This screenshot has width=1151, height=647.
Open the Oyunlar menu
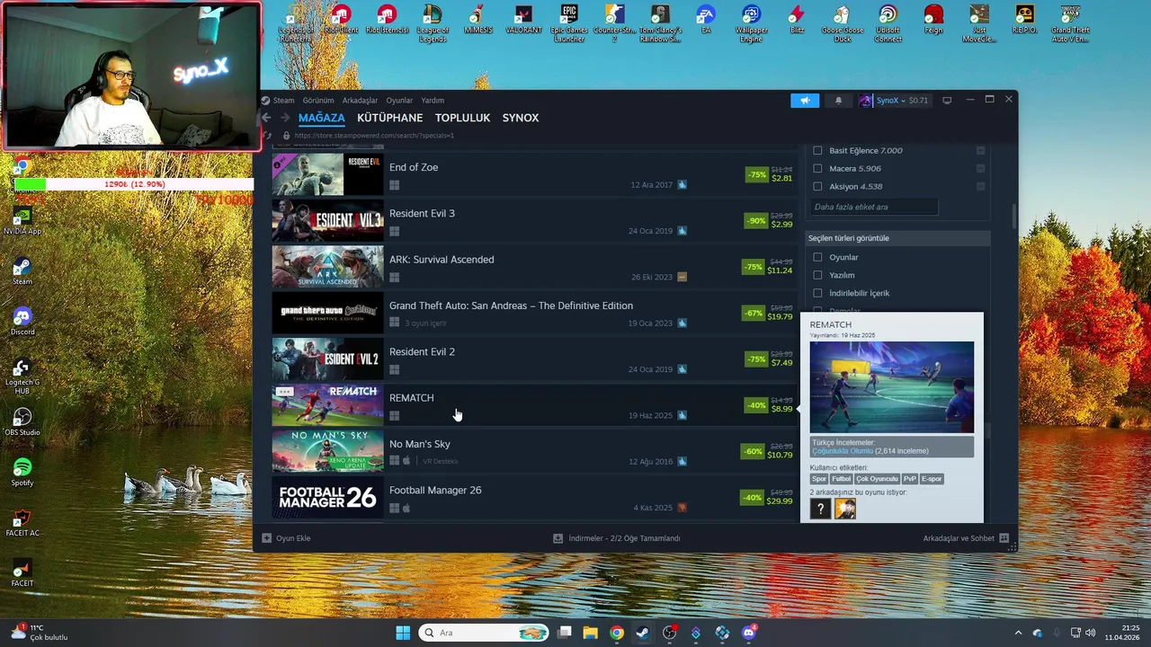tap(399, 101)
